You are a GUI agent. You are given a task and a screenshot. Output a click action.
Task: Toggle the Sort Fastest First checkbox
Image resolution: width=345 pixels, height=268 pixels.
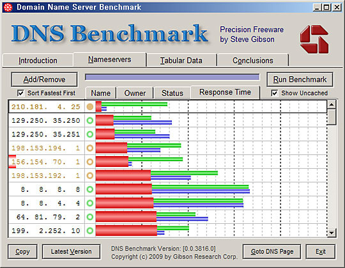(20, 93)
